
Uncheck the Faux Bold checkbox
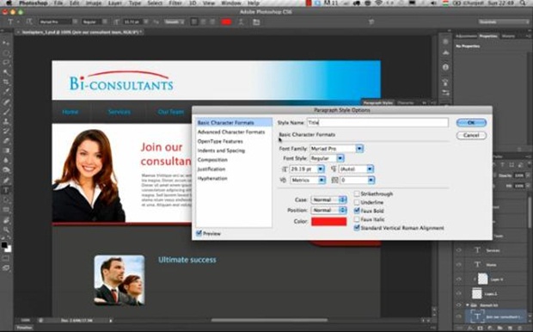357,211
